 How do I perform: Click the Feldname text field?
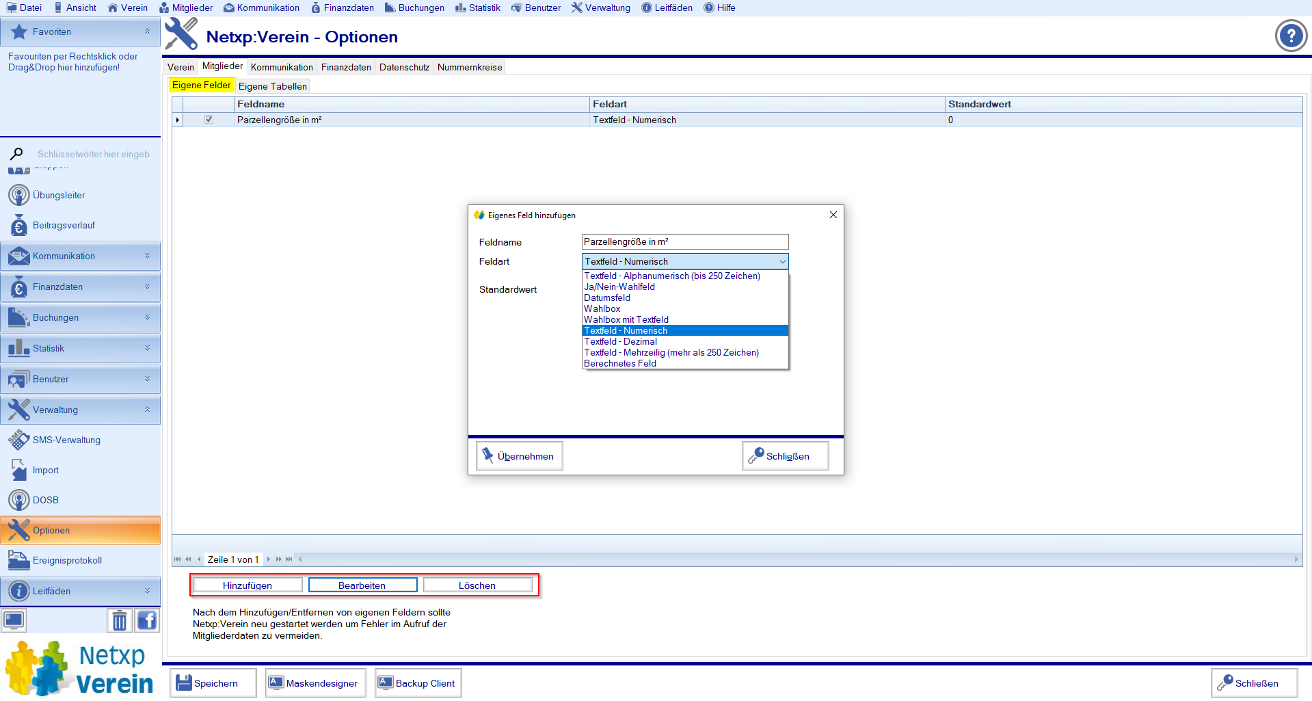click(x=684, y=242)
